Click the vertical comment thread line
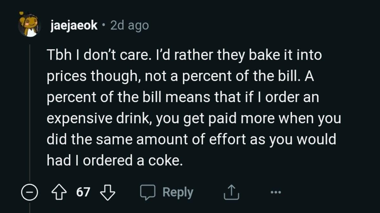 30,111
